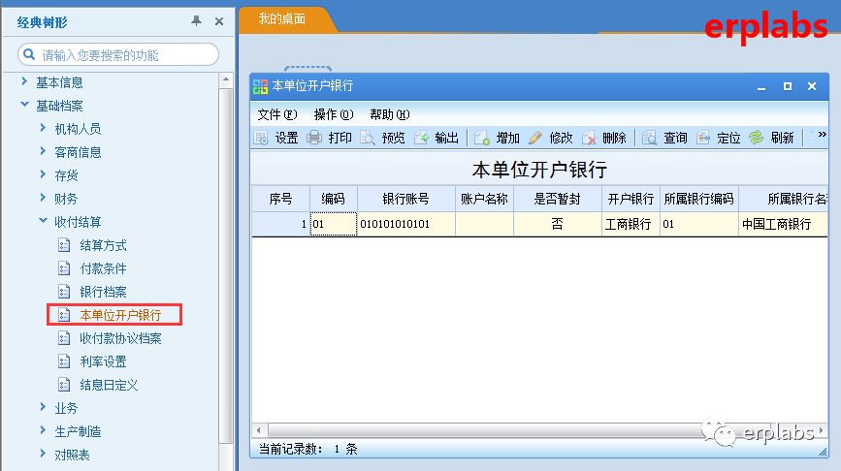This screenshot has width=841, height=471.
Task: Click the 增加 toolbar button label
Action: click(x=508, y=139)
